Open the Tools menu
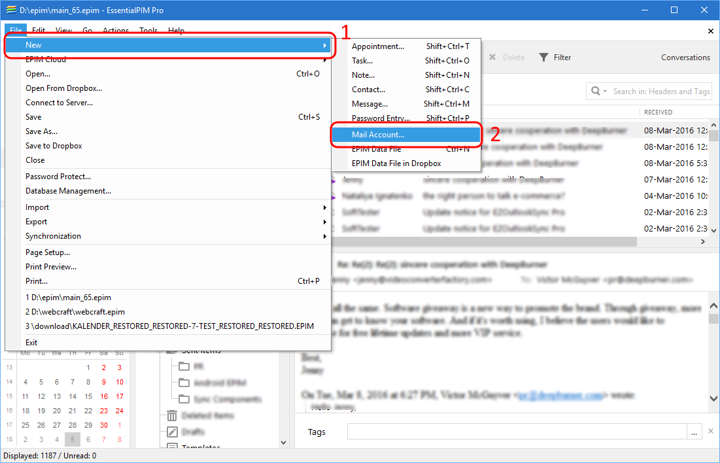Viewport: 720px width, 463px height. pos(149,30)
